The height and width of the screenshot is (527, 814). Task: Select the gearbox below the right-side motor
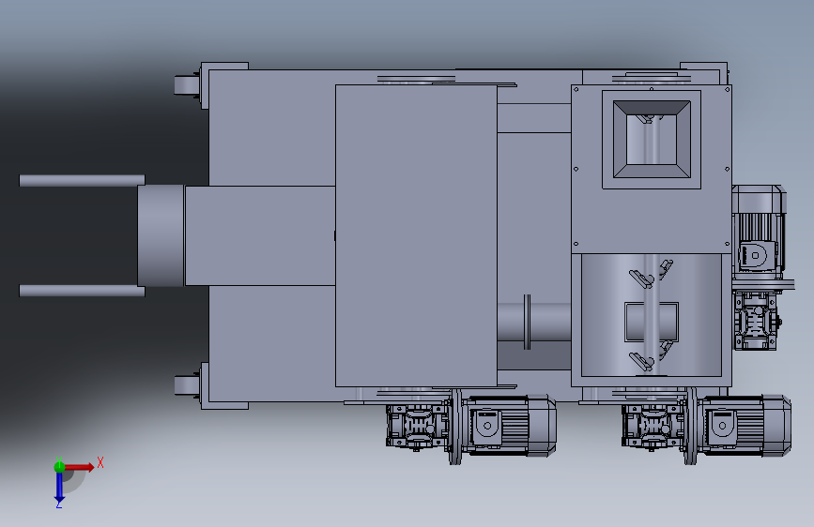point(757,321)
